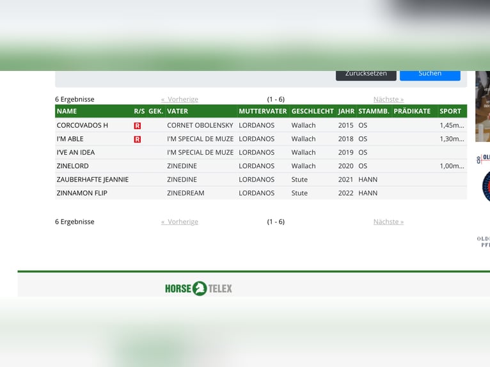The height and width of the screenshot is (367, 490).
Task: Click the red R icon for CORCOVADOS H
Action: tap(137, 126)
